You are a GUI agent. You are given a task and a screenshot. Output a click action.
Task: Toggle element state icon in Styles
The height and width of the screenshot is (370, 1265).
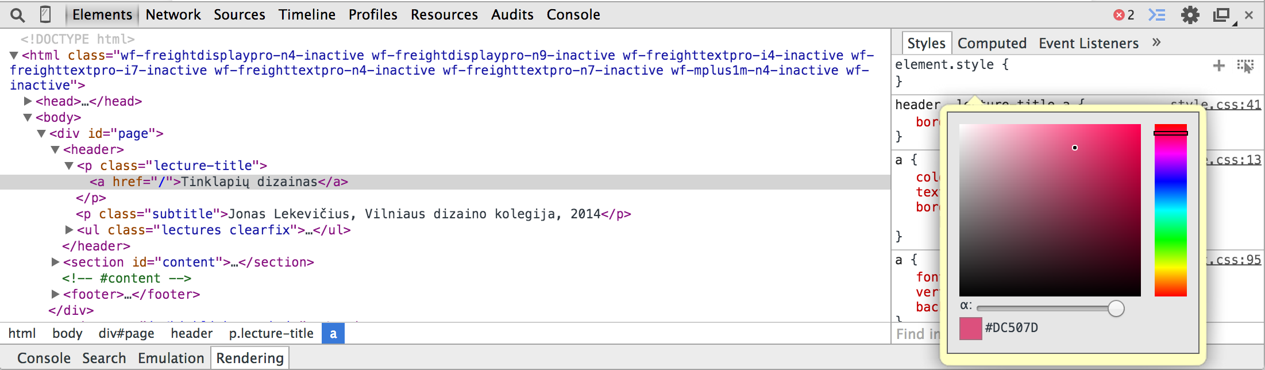pos(1245,66)
